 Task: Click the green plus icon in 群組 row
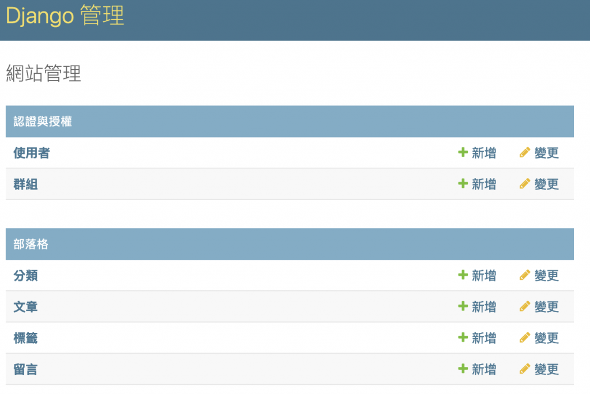463,184
